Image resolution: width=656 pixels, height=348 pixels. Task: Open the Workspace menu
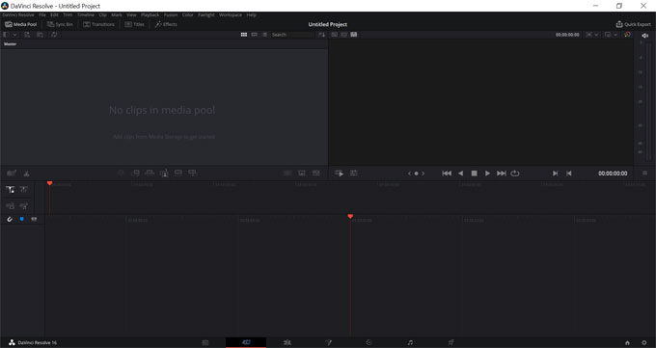coord(231,14)
